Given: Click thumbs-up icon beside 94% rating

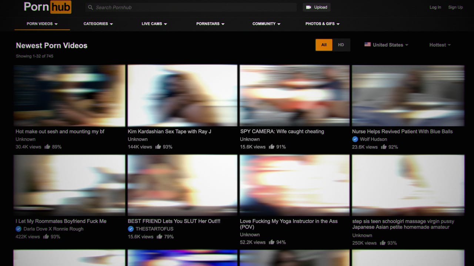Looking at the screenshot, I should [x=272, y=242].
